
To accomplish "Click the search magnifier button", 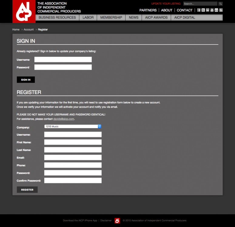I will tap(220, 4).
